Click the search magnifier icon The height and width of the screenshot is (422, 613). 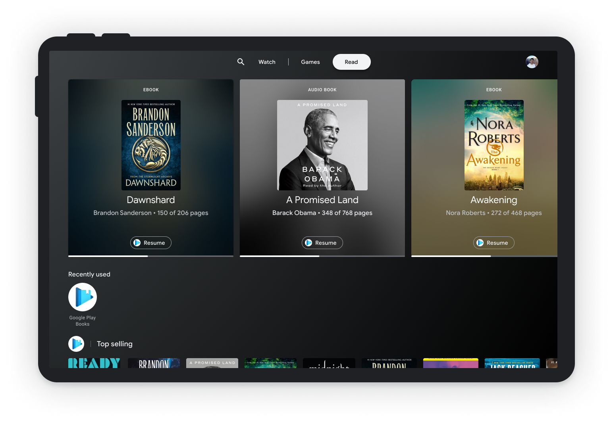(x=241, y=62)
